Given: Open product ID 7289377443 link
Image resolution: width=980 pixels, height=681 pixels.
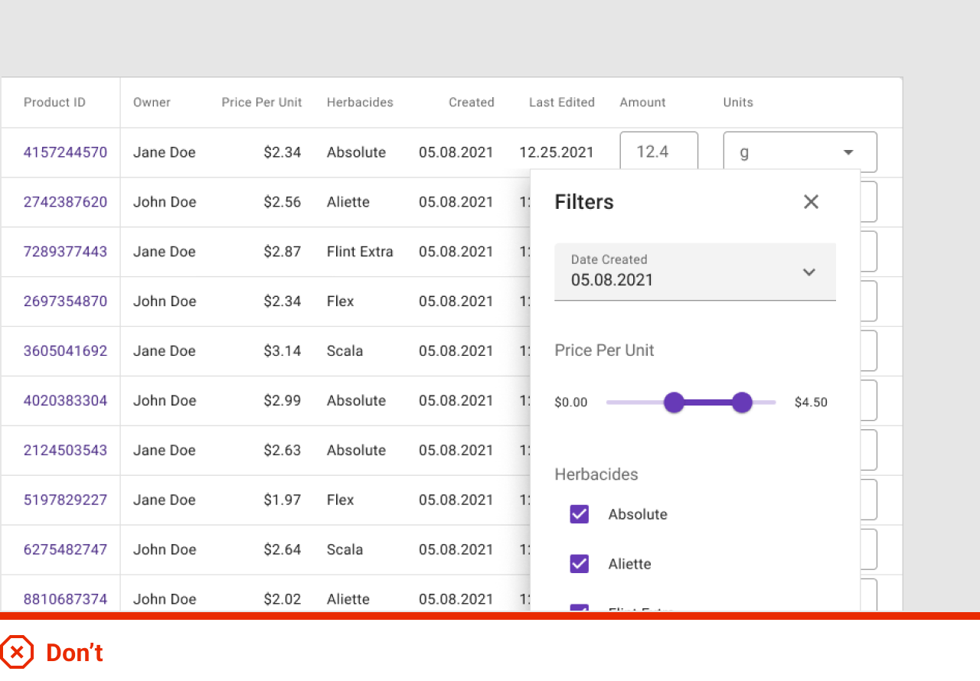Looking at the screenshot, I should (x=65, y=252).
